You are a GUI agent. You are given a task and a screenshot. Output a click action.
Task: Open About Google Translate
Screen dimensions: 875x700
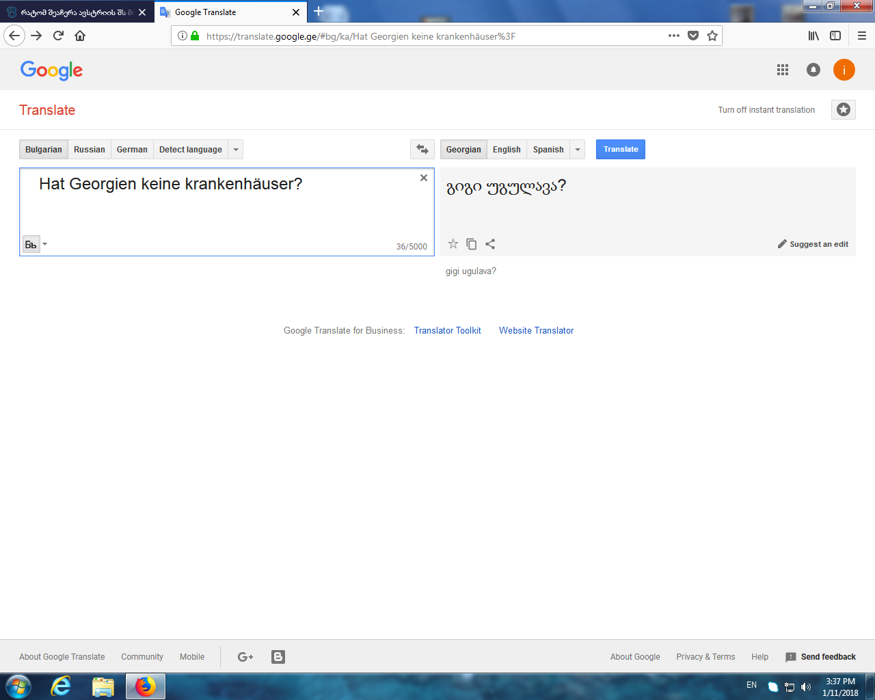[x=62, y=657]
